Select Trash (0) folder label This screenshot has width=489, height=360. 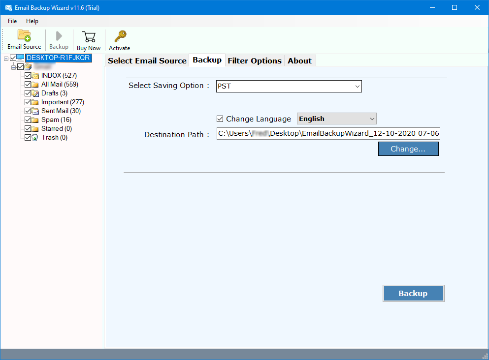(x=55, y=138)
